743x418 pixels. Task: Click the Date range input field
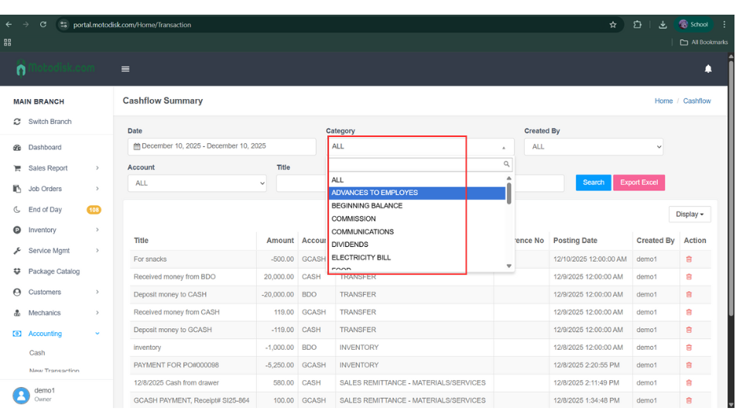[221, 146]
